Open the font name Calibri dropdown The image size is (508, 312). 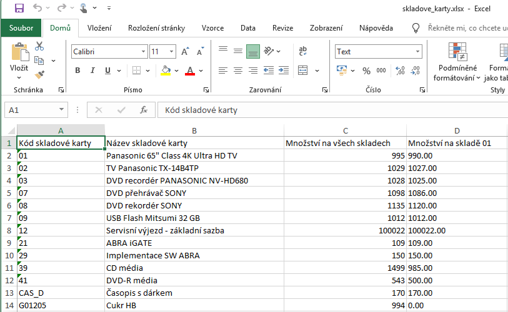[x=143, y=51]
